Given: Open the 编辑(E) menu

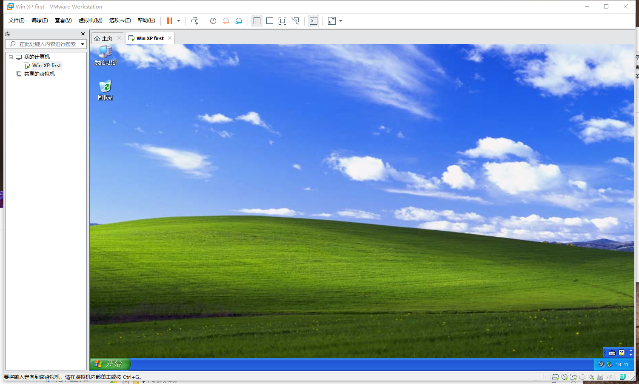Looking at the screenshot, I should [40, 20].
